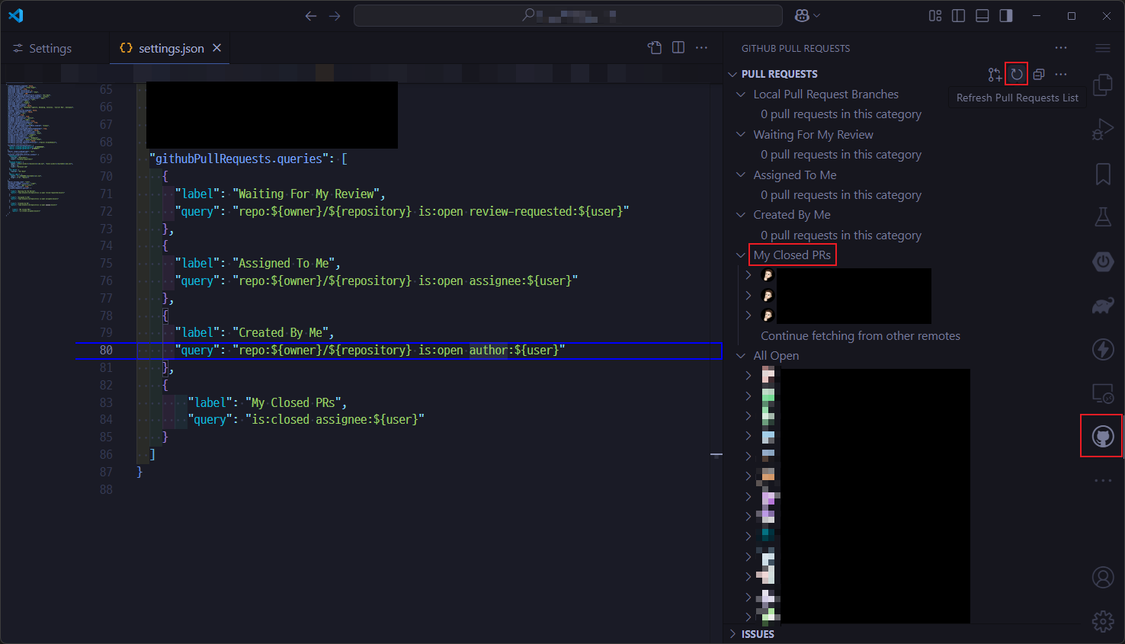Collapse the Waiting For My Review category
Image resolution: width=1125 pixels, height=644 pixels.
coord(741,134)
